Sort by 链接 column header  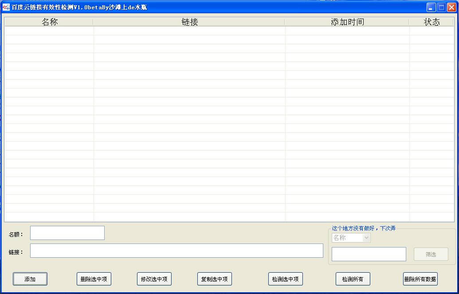click(x=189, y=22)
